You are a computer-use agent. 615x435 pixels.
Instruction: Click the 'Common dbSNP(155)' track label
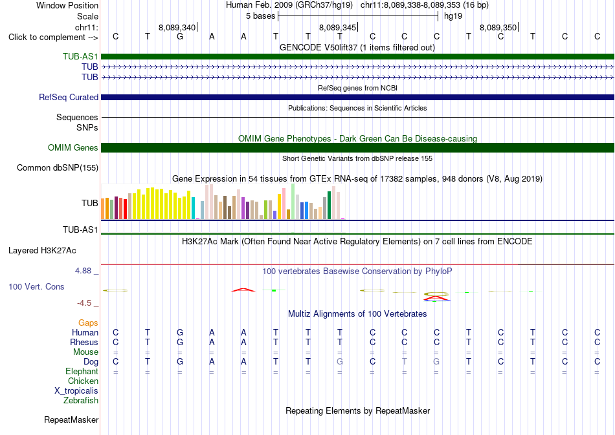[x=58, y=167]
